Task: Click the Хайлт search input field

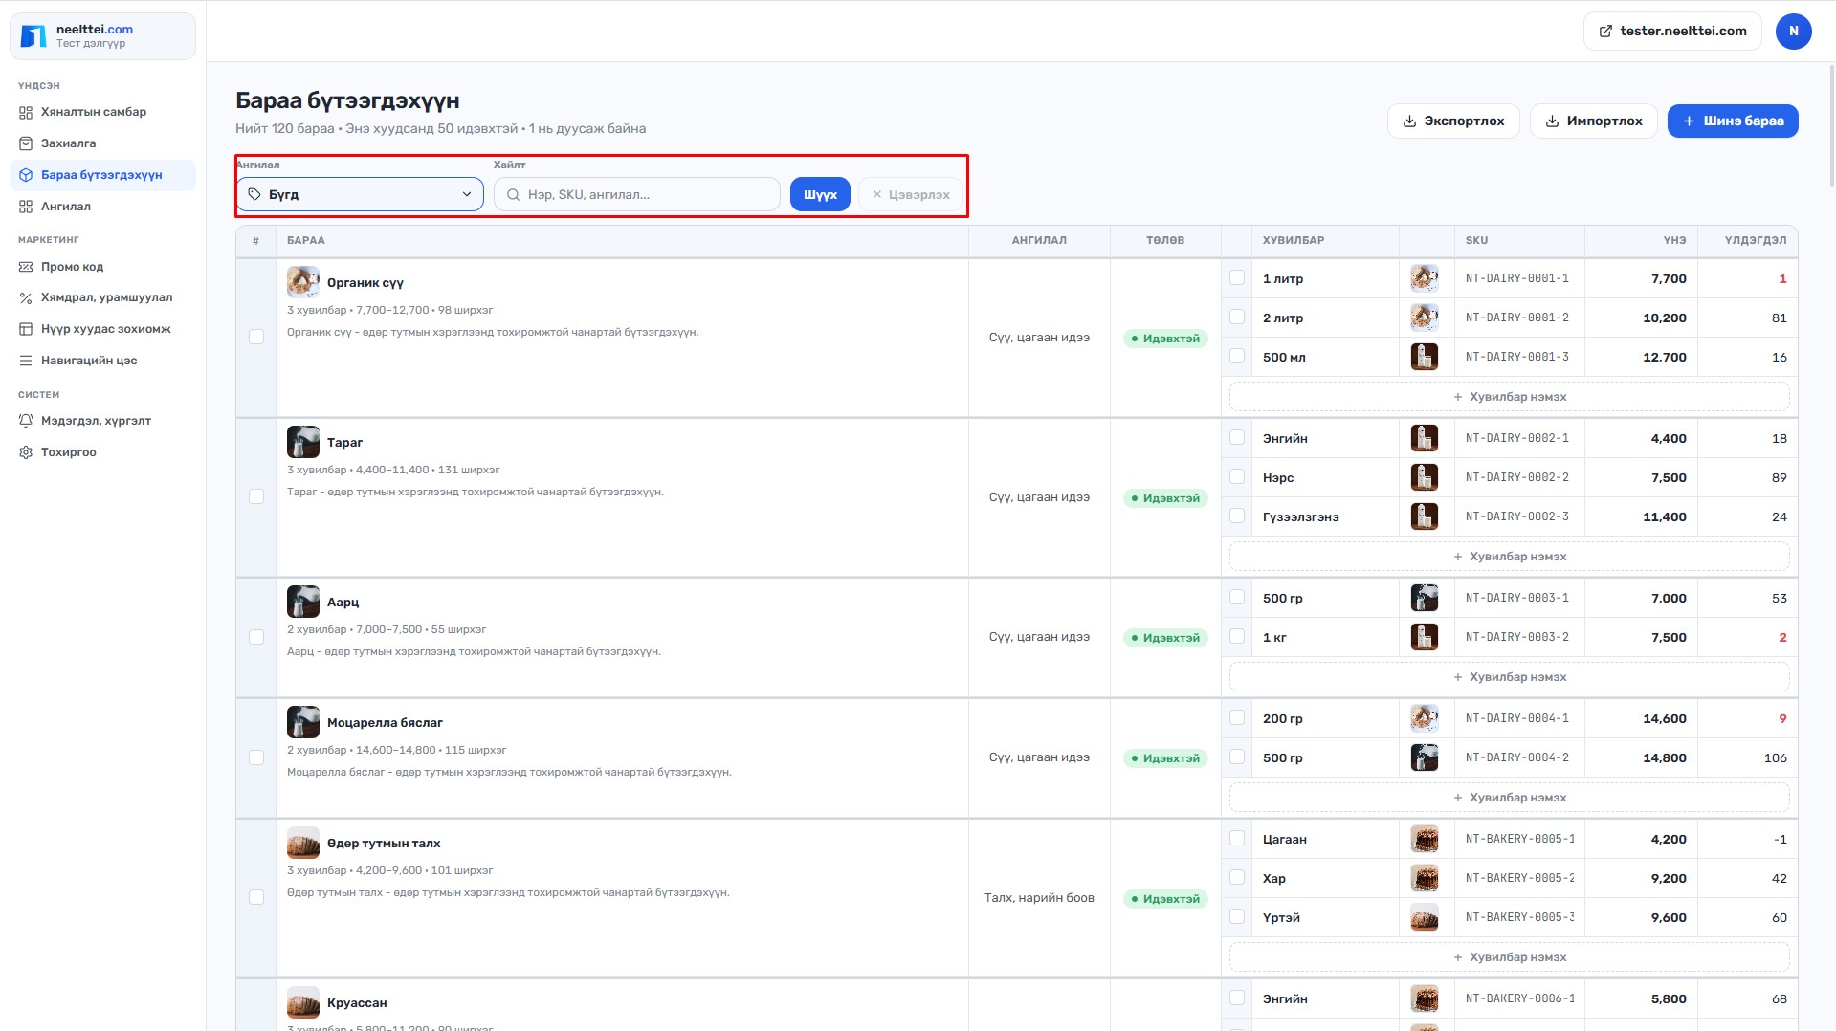Action: 637,194
